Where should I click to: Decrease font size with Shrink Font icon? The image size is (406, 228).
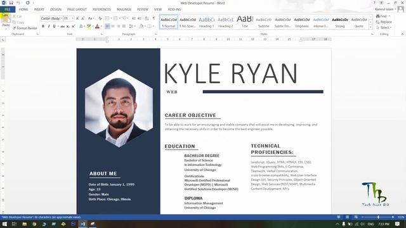coord(83,18)
